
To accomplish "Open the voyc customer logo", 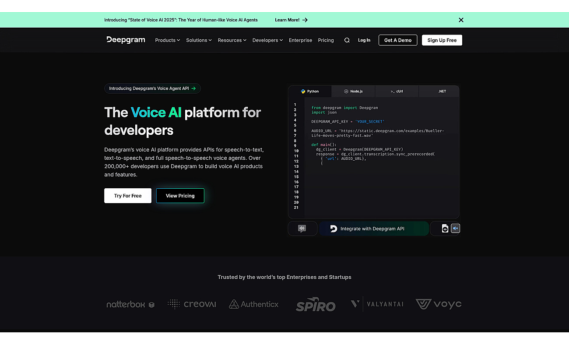I will pos(439,304).
